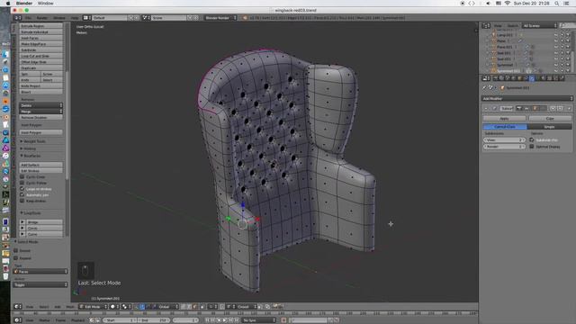This screenshot has height=324, width=576.
Task: Toggle Subdivide UVs checkbox
Action: click(x=532, y=140)
